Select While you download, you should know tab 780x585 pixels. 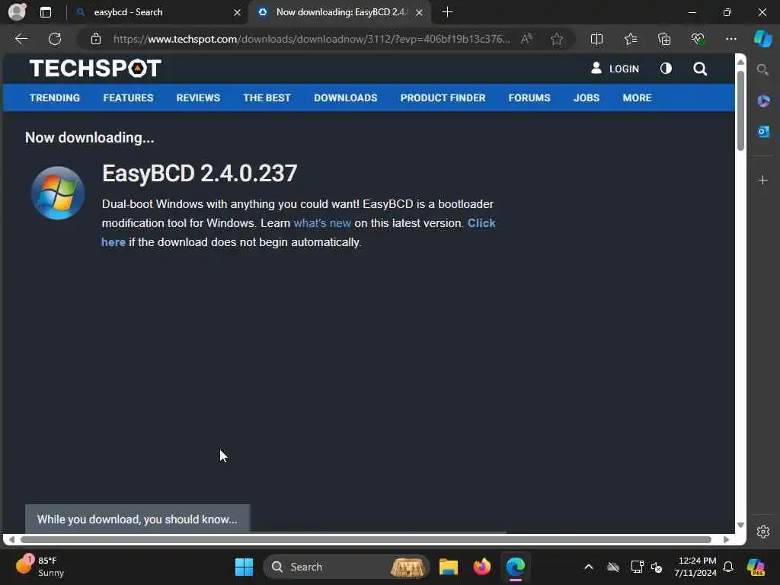tap(137, 519)
